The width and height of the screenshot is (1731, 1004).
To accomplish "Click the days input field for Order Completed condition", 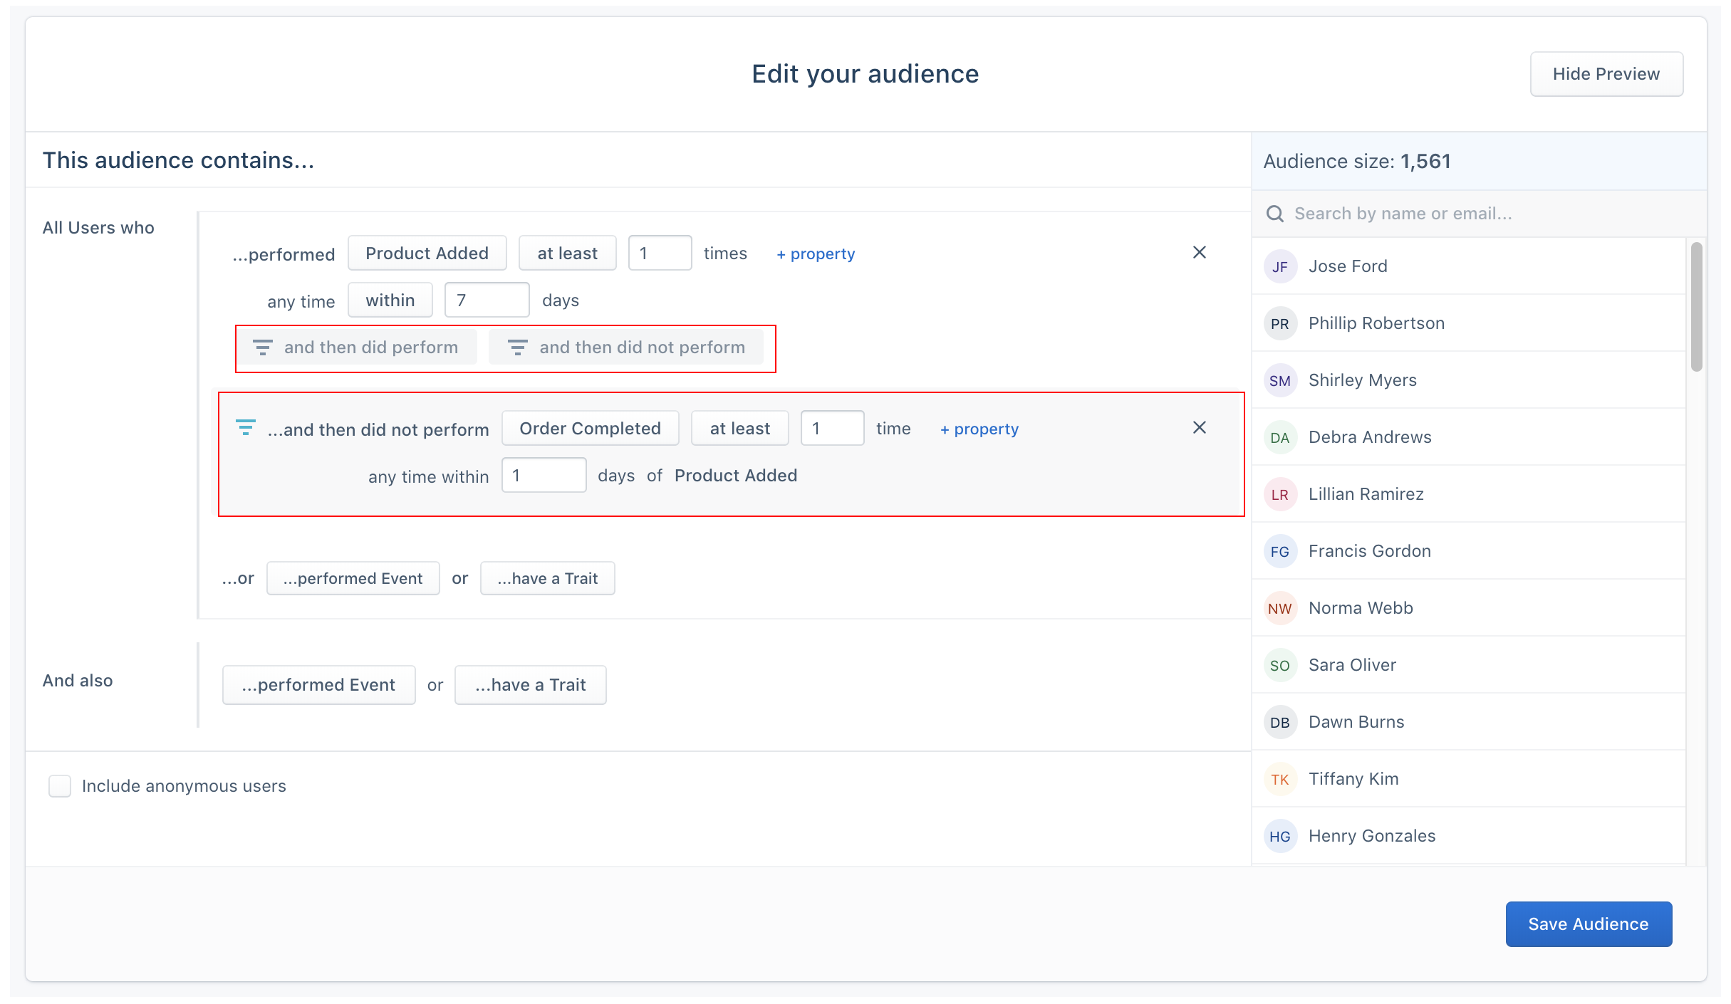I will (543, 476).
